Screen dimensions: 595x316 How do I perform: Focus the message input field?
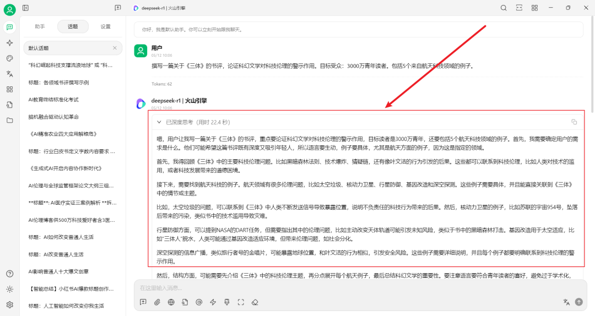click(x=360, y=288)
